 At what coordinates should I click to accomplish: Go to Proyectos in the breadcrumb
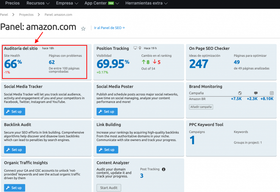click(26, 15)
